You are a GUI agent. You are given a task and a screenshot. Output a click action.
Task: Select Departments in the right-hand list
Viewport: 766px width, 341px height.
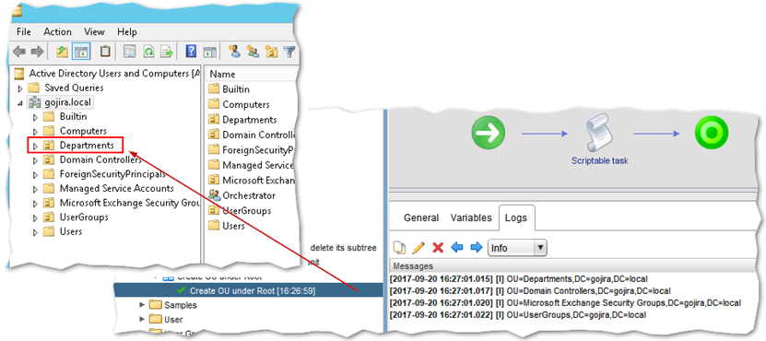point(249,120)
